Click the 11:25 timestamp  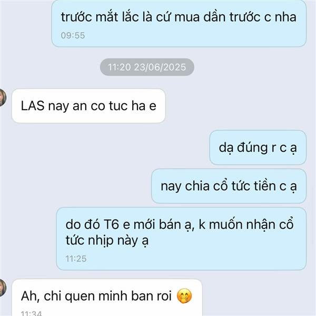[x=76, y=259]
